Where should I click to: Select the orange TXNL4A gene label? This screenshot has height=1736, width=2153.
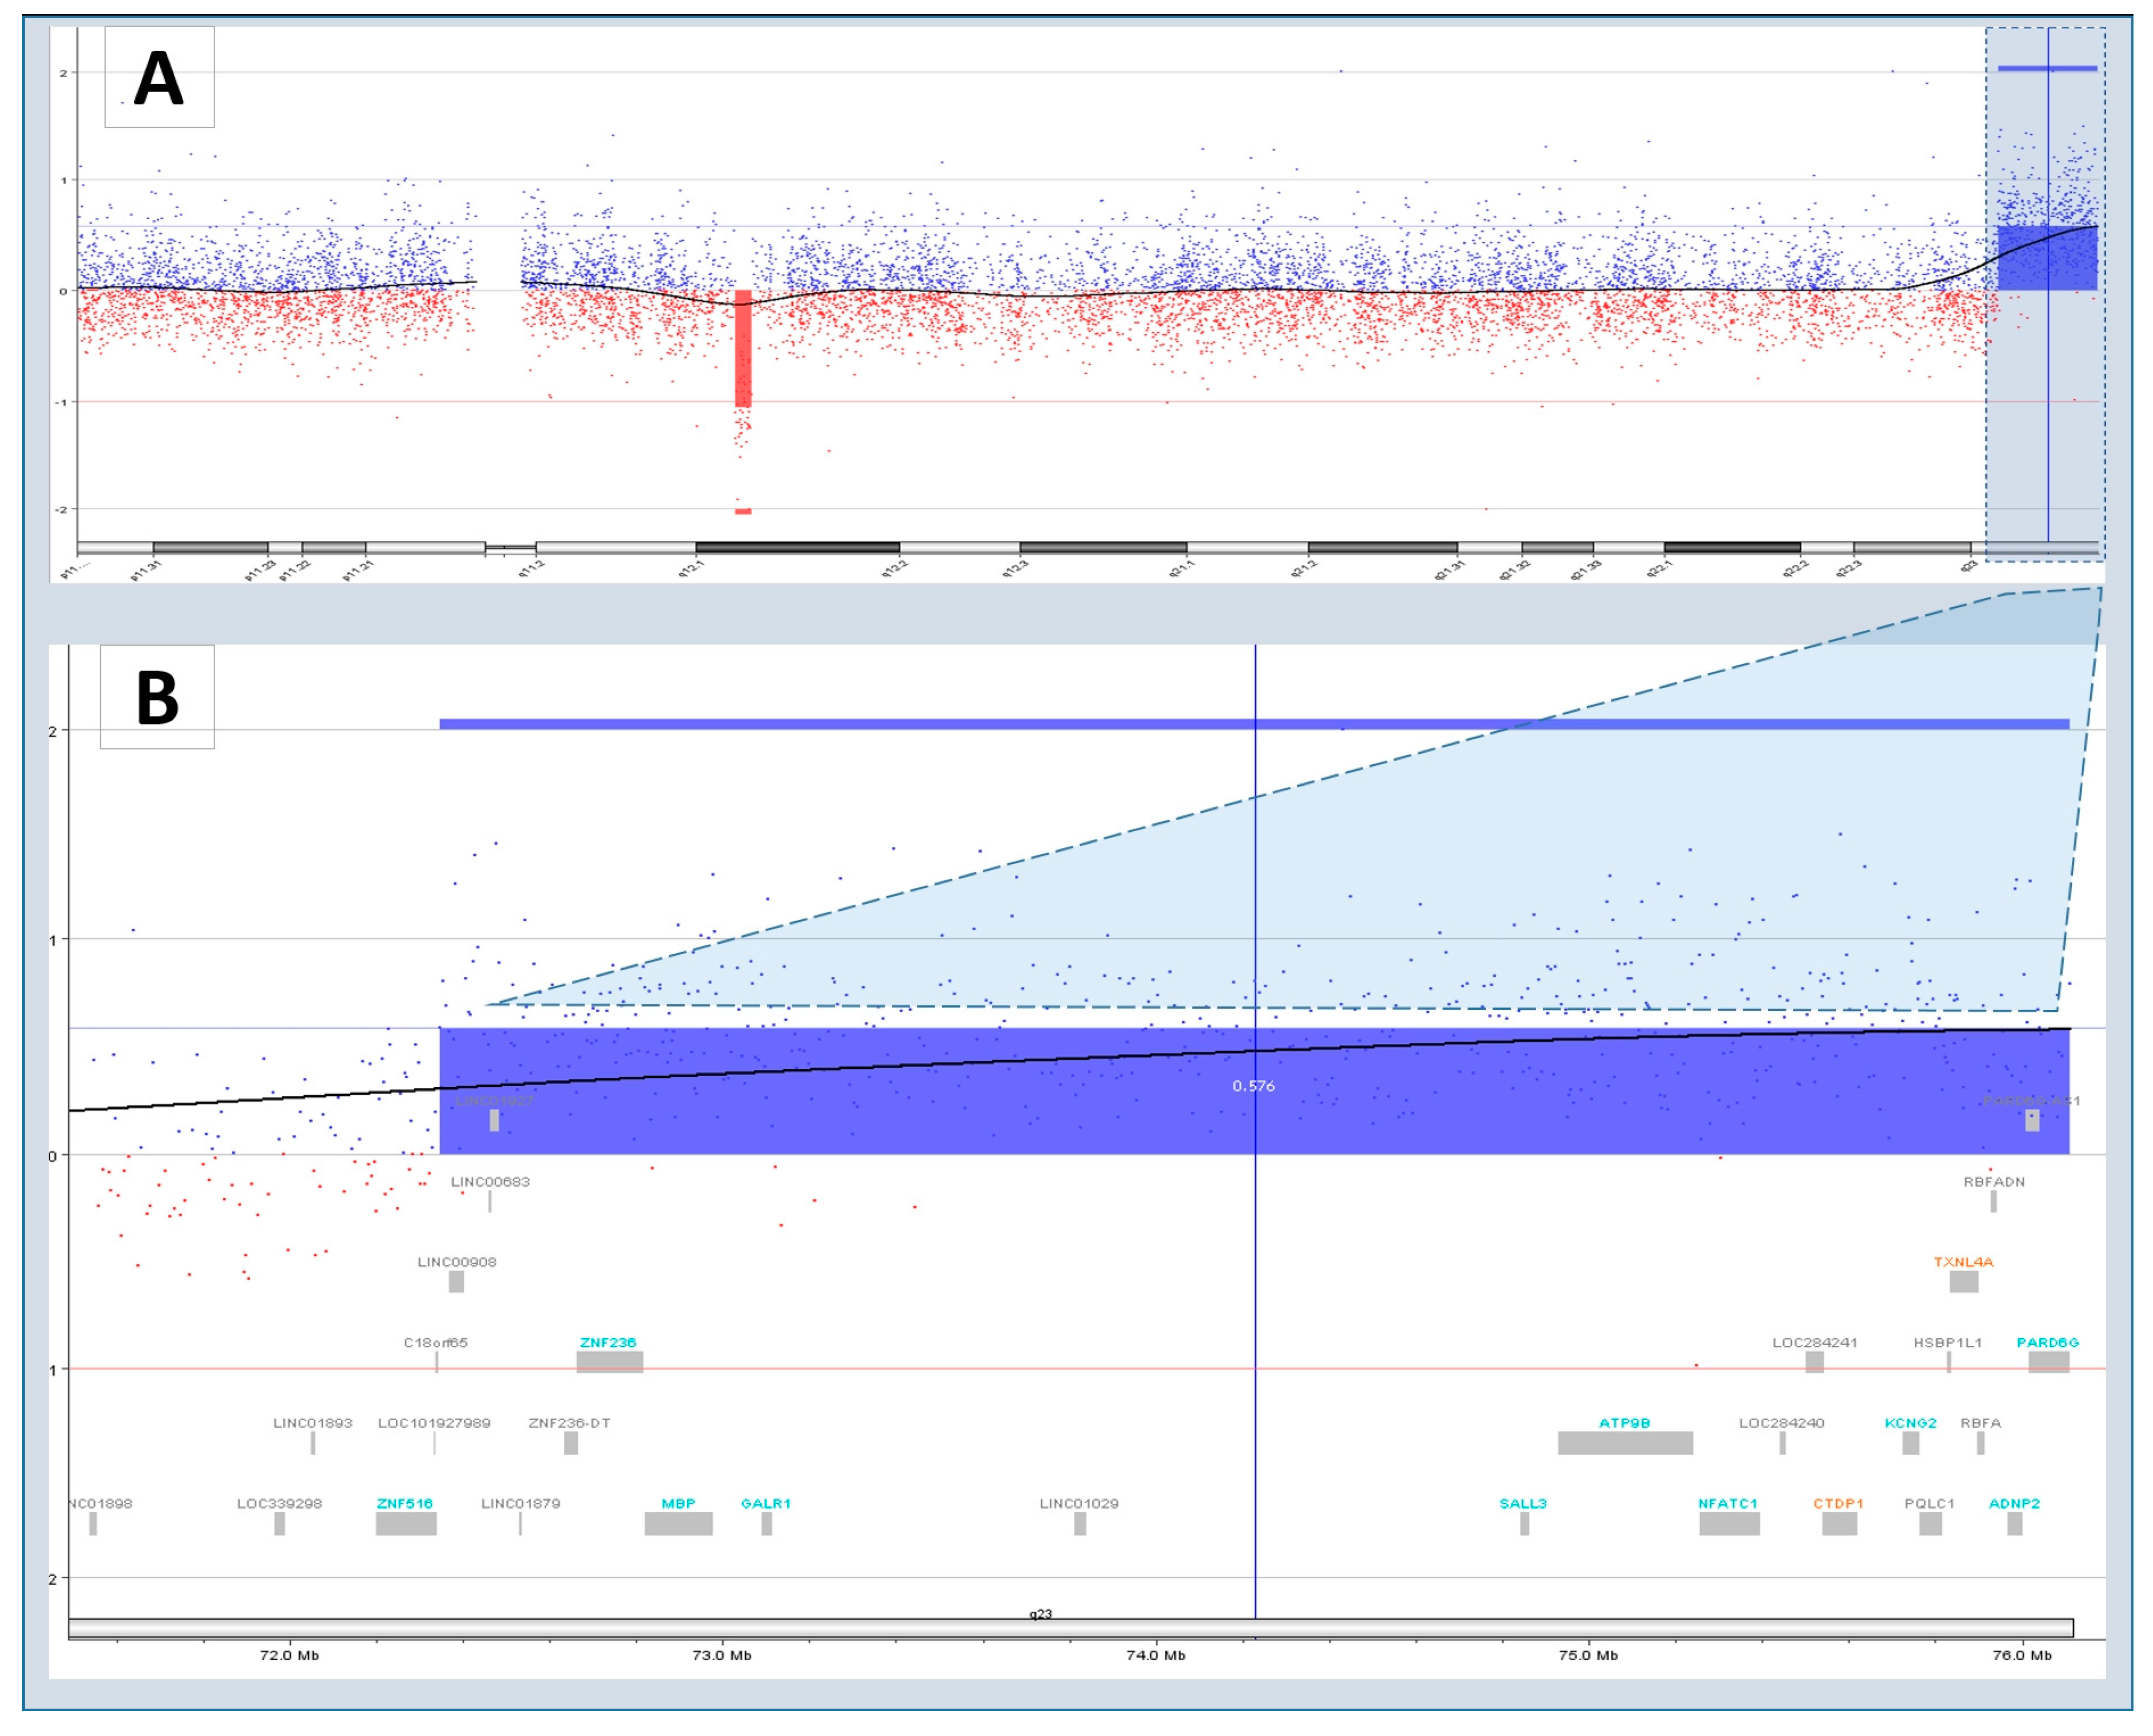tap(1963, 1262)
